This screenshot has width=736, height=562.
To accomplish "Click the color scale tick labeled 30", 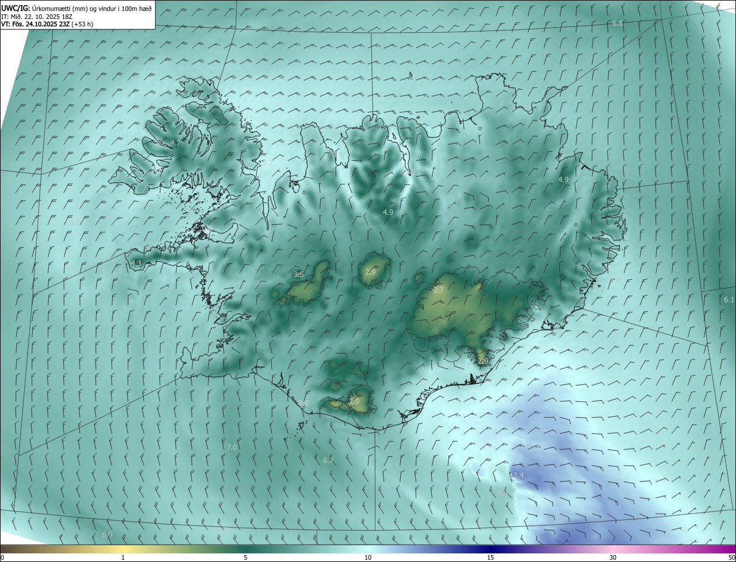I will pyautogui.click(x=613, y=557).
